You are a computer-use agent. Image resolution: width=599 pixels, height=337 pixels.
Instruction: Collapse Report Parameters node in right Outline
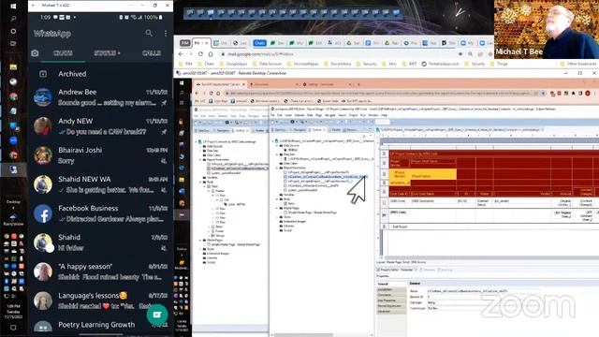pos(278,168)
